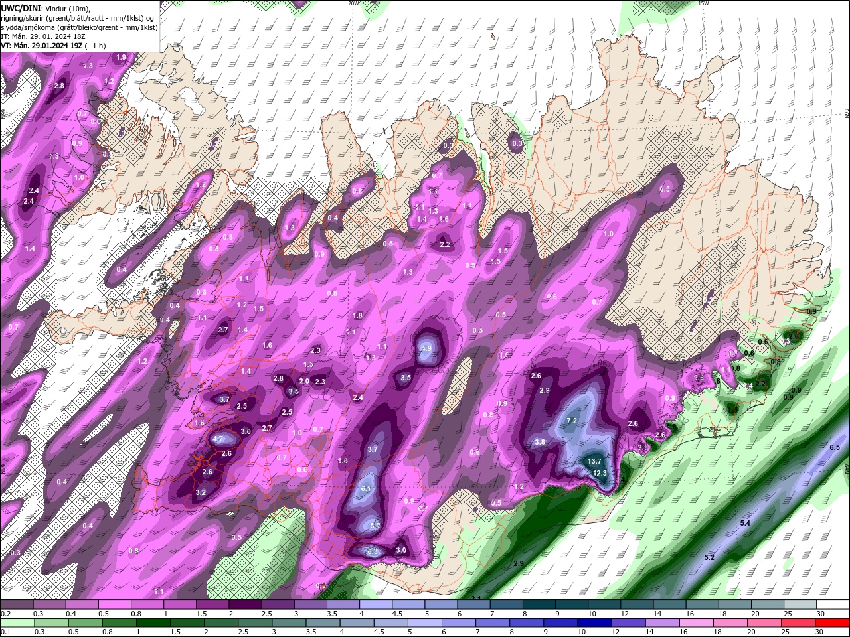This screenshot has height=637, width=850.
Task: Click the valid time 'VT: Mán. 29.01.2024 19Z' line
Action: tap(53, 46)
